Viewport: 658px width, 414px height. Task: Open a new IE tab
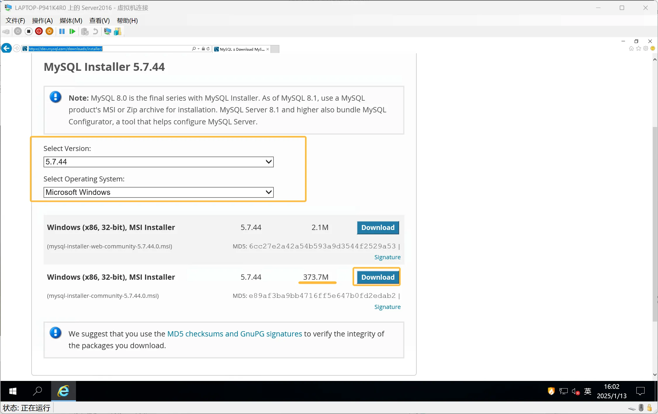coord(275,49)
